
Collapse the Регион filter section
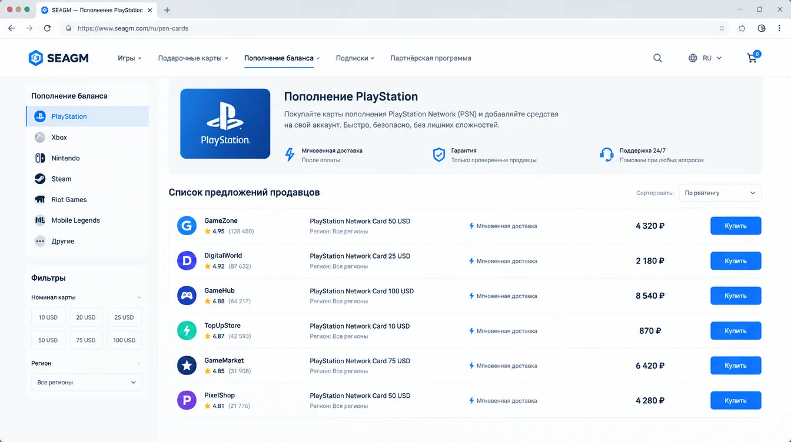[x=139, y=363]
